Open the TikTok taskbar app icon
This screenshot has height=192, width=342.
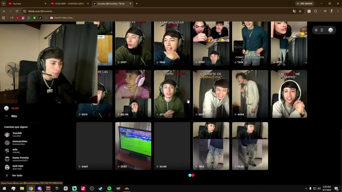click(x=83, y=189)
